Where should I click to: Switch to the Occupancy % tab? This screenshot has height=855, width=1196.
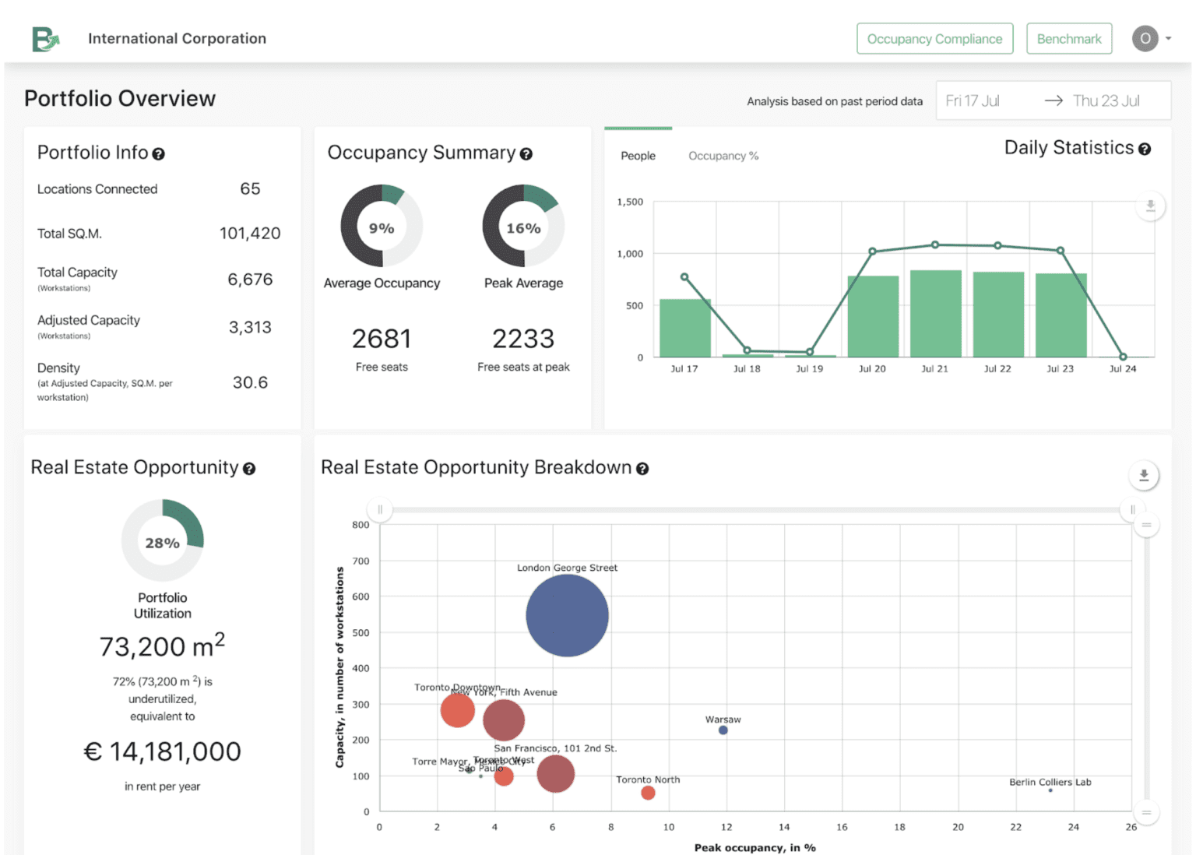pos(723,156)
